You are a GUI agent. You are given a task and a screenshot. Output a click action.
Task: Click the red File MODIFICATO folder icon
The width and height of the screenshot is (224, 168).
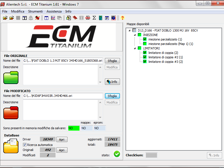(11, 113)
